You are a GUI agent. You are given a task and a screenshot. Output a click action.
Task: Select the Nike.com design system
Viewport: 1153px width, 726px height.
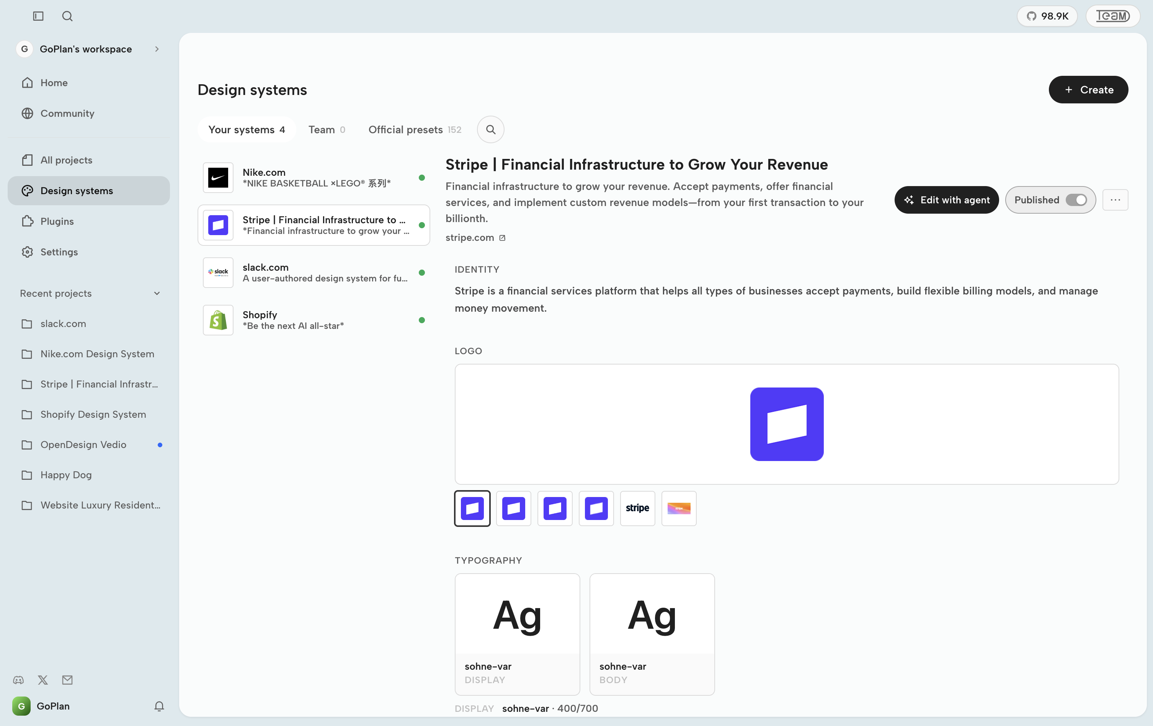[314, 178]
